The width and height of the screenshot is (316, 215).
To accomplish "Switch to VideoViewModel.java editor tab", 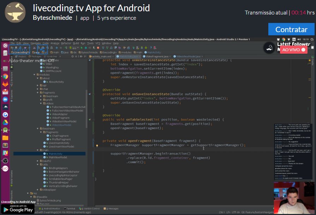I will (x=188, y=56).
